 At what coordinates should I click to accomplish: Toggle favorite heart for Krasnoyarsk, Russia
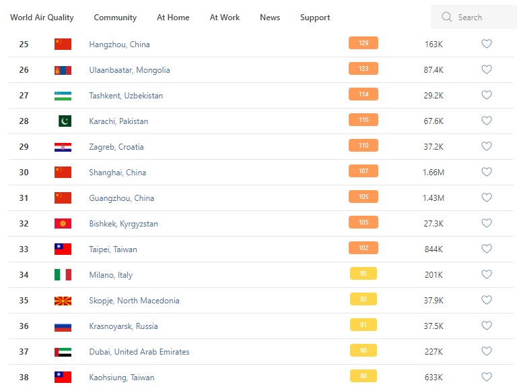(x=487, y=326)
